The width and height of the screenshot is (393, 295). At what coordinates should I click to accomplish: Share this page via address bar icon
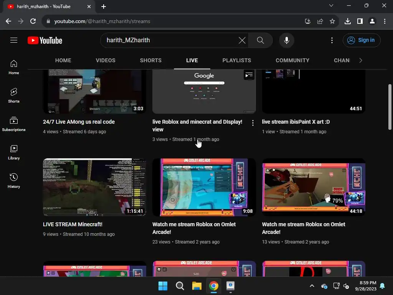click(x=320, y=22)
